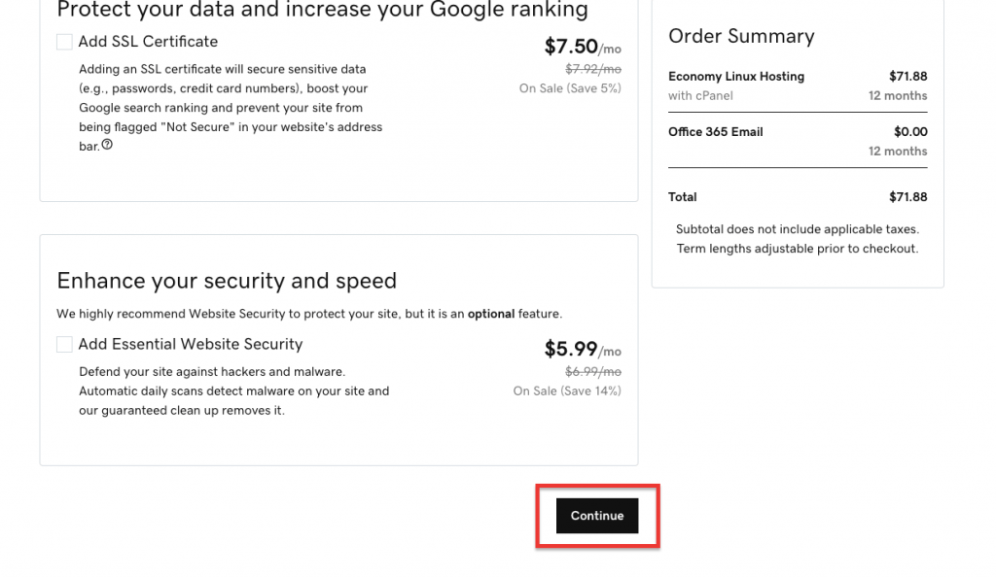Click the bold word optional
996x577 pixels.
point(491,314)
